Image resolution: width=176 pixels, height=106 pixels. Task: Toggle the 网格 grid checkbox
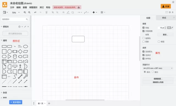(144, 28)
